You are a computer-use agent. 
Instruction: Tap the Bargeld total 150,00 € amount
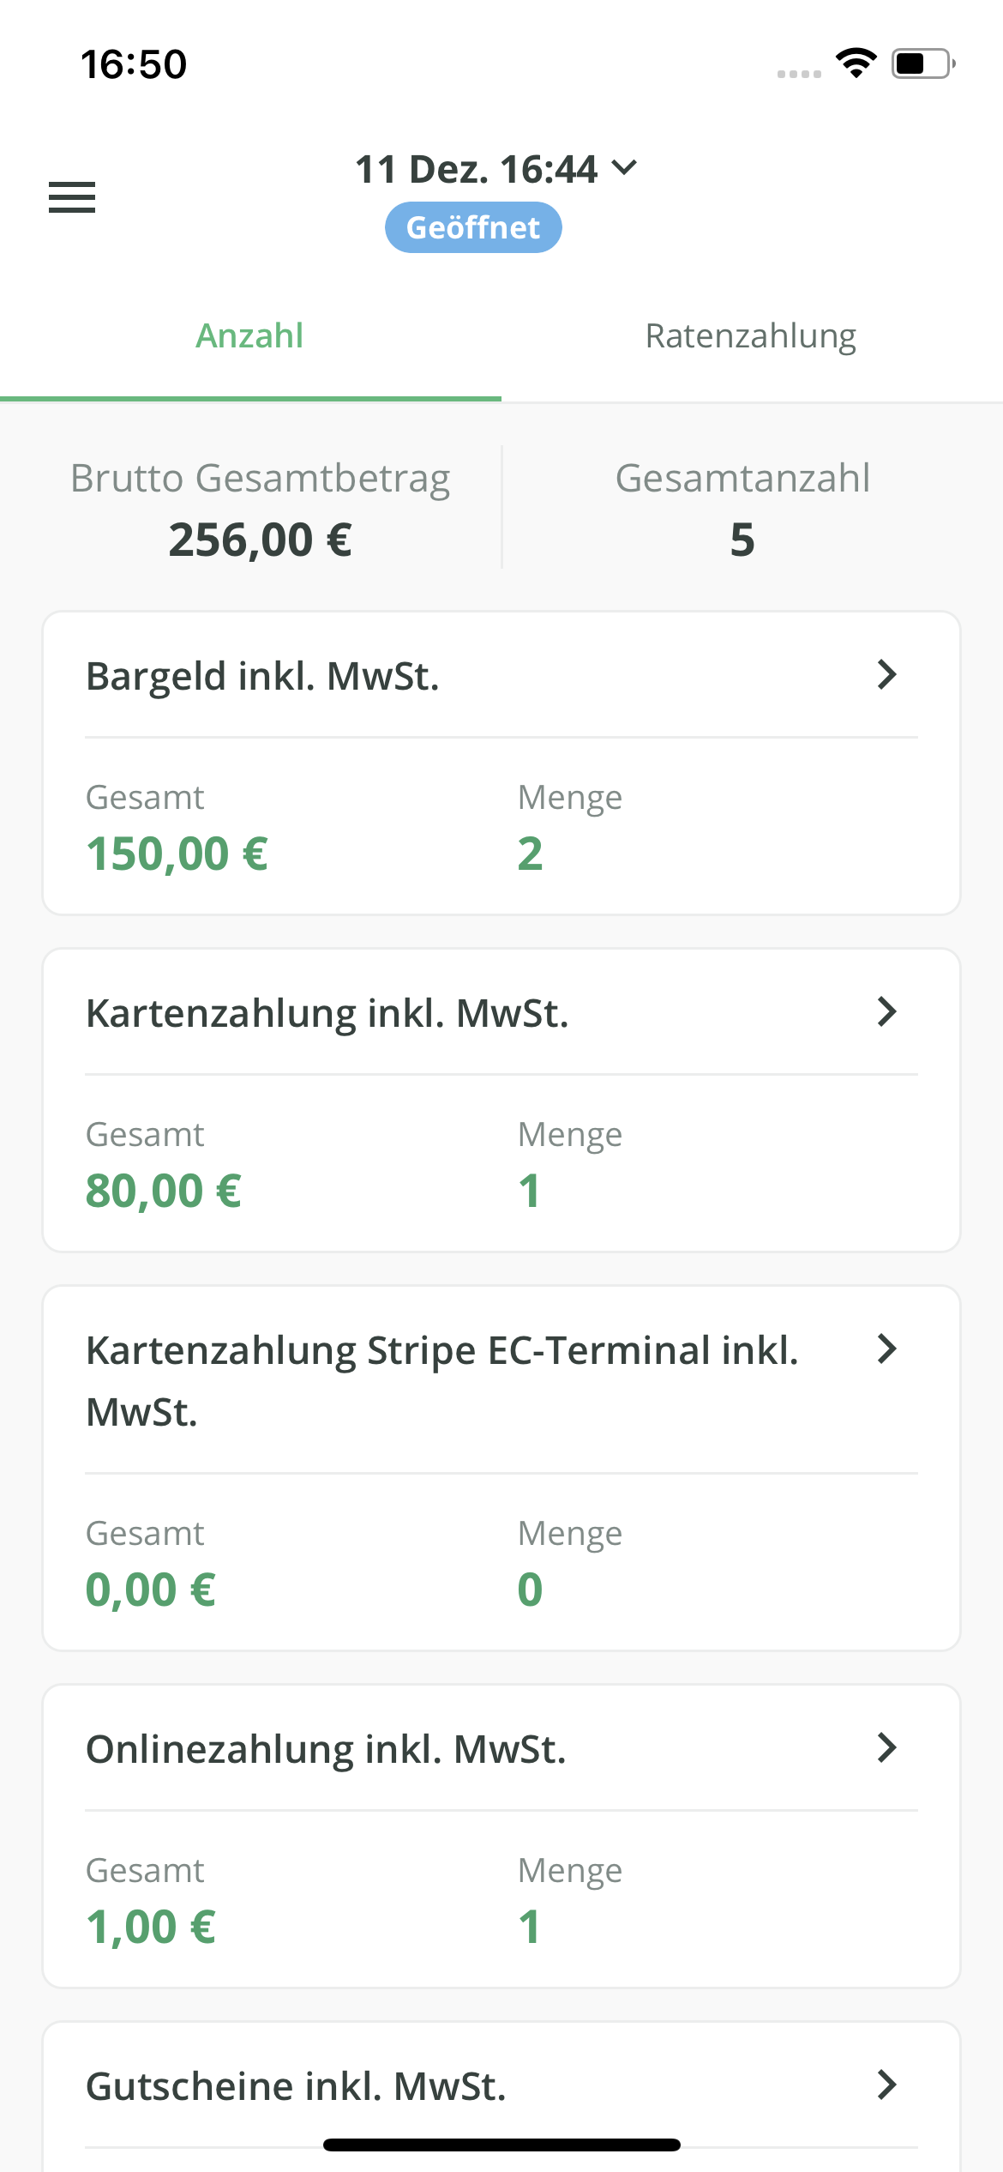tap(177, 854)
